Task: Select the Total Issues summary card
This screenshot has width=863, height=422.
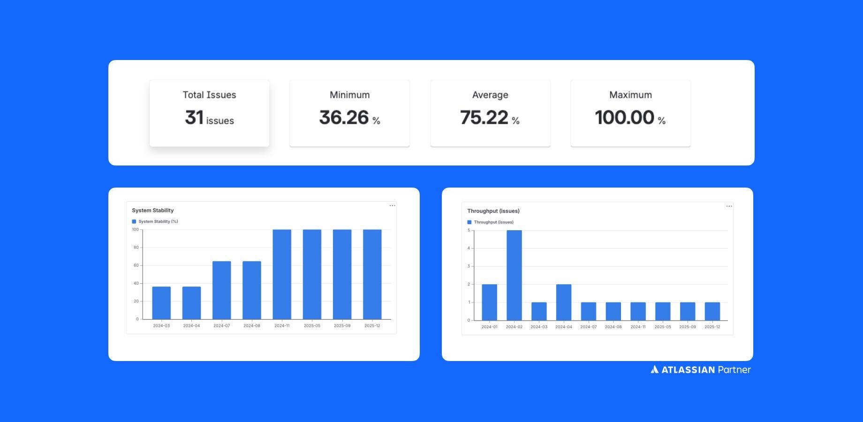Action: (210, 113)
